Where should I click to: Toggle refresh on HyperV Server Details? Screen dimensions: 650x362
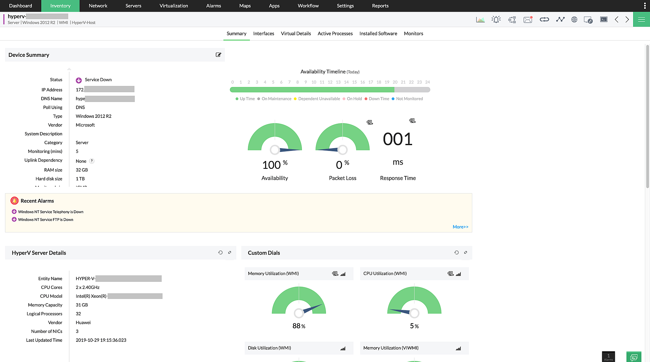[220, 253]
